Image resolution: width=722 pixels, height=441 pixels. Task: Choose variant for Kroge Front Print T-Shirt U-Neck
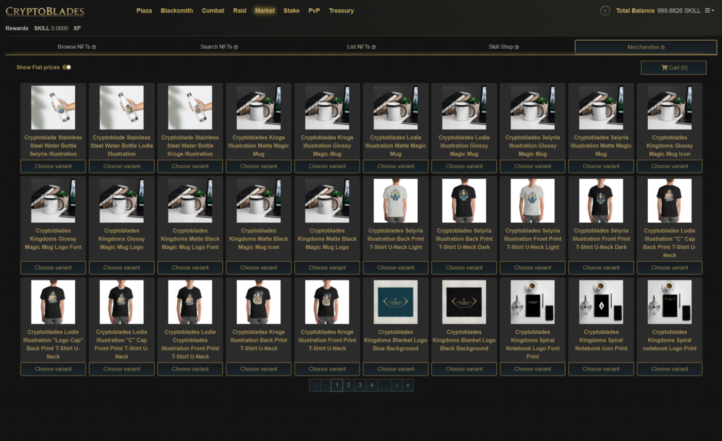coord(327,369)
